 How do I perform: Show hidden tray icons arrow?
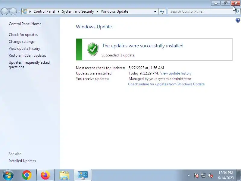(189, 175)
